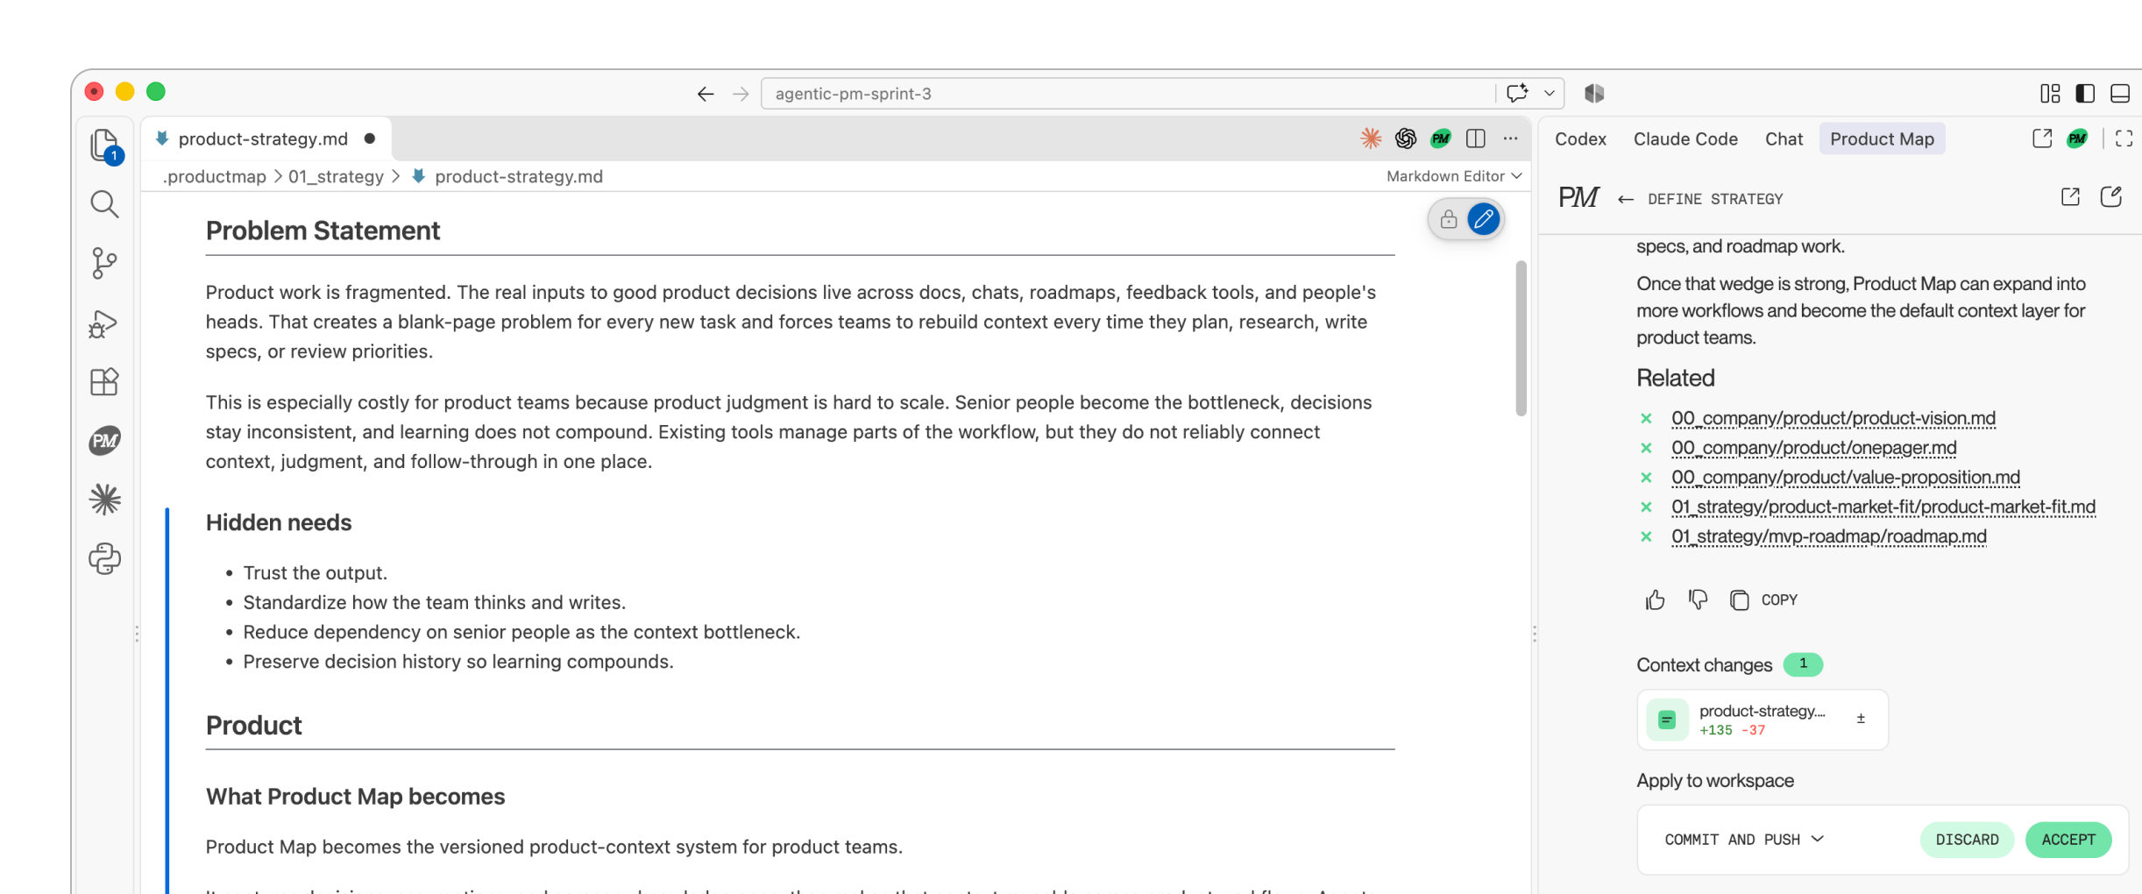Toggle the pencil edit mode button

point(1484,219)
